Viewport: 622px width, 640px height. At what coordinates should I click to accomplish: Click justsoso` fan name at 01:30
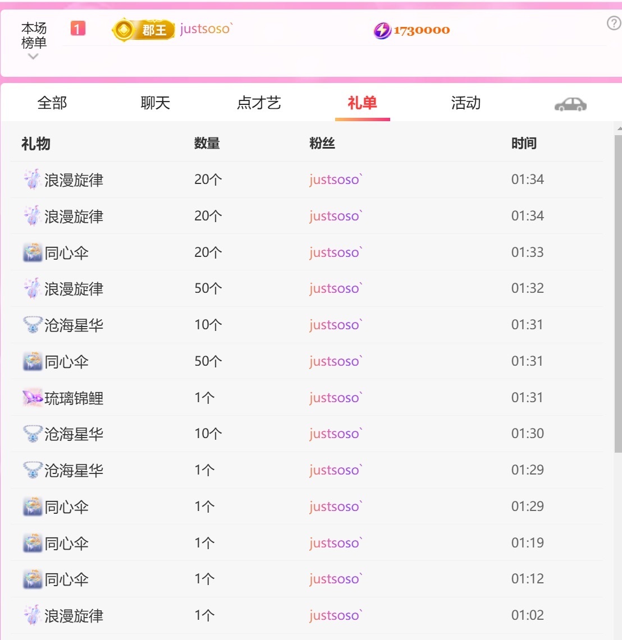[336, 434]
